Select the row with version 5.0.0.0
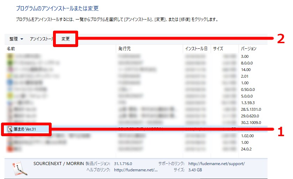 [x=136, y=96]
